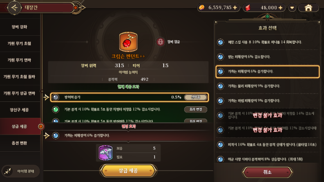Click the red 취소 button
The width and height of the screenshot is (324, 182).
(267, 172)
